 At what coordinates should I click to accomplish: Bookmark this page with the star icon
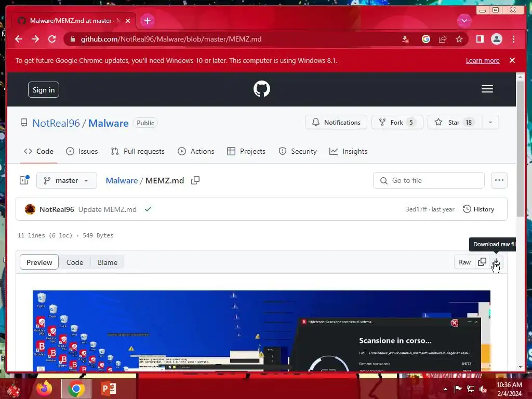(x=459, y=39)
